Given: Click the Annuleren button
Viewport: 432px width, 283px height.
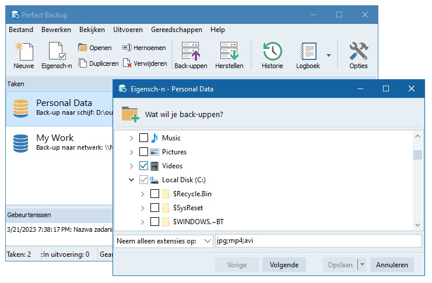Looking at the screenshot, I should [x=392, y=264].
